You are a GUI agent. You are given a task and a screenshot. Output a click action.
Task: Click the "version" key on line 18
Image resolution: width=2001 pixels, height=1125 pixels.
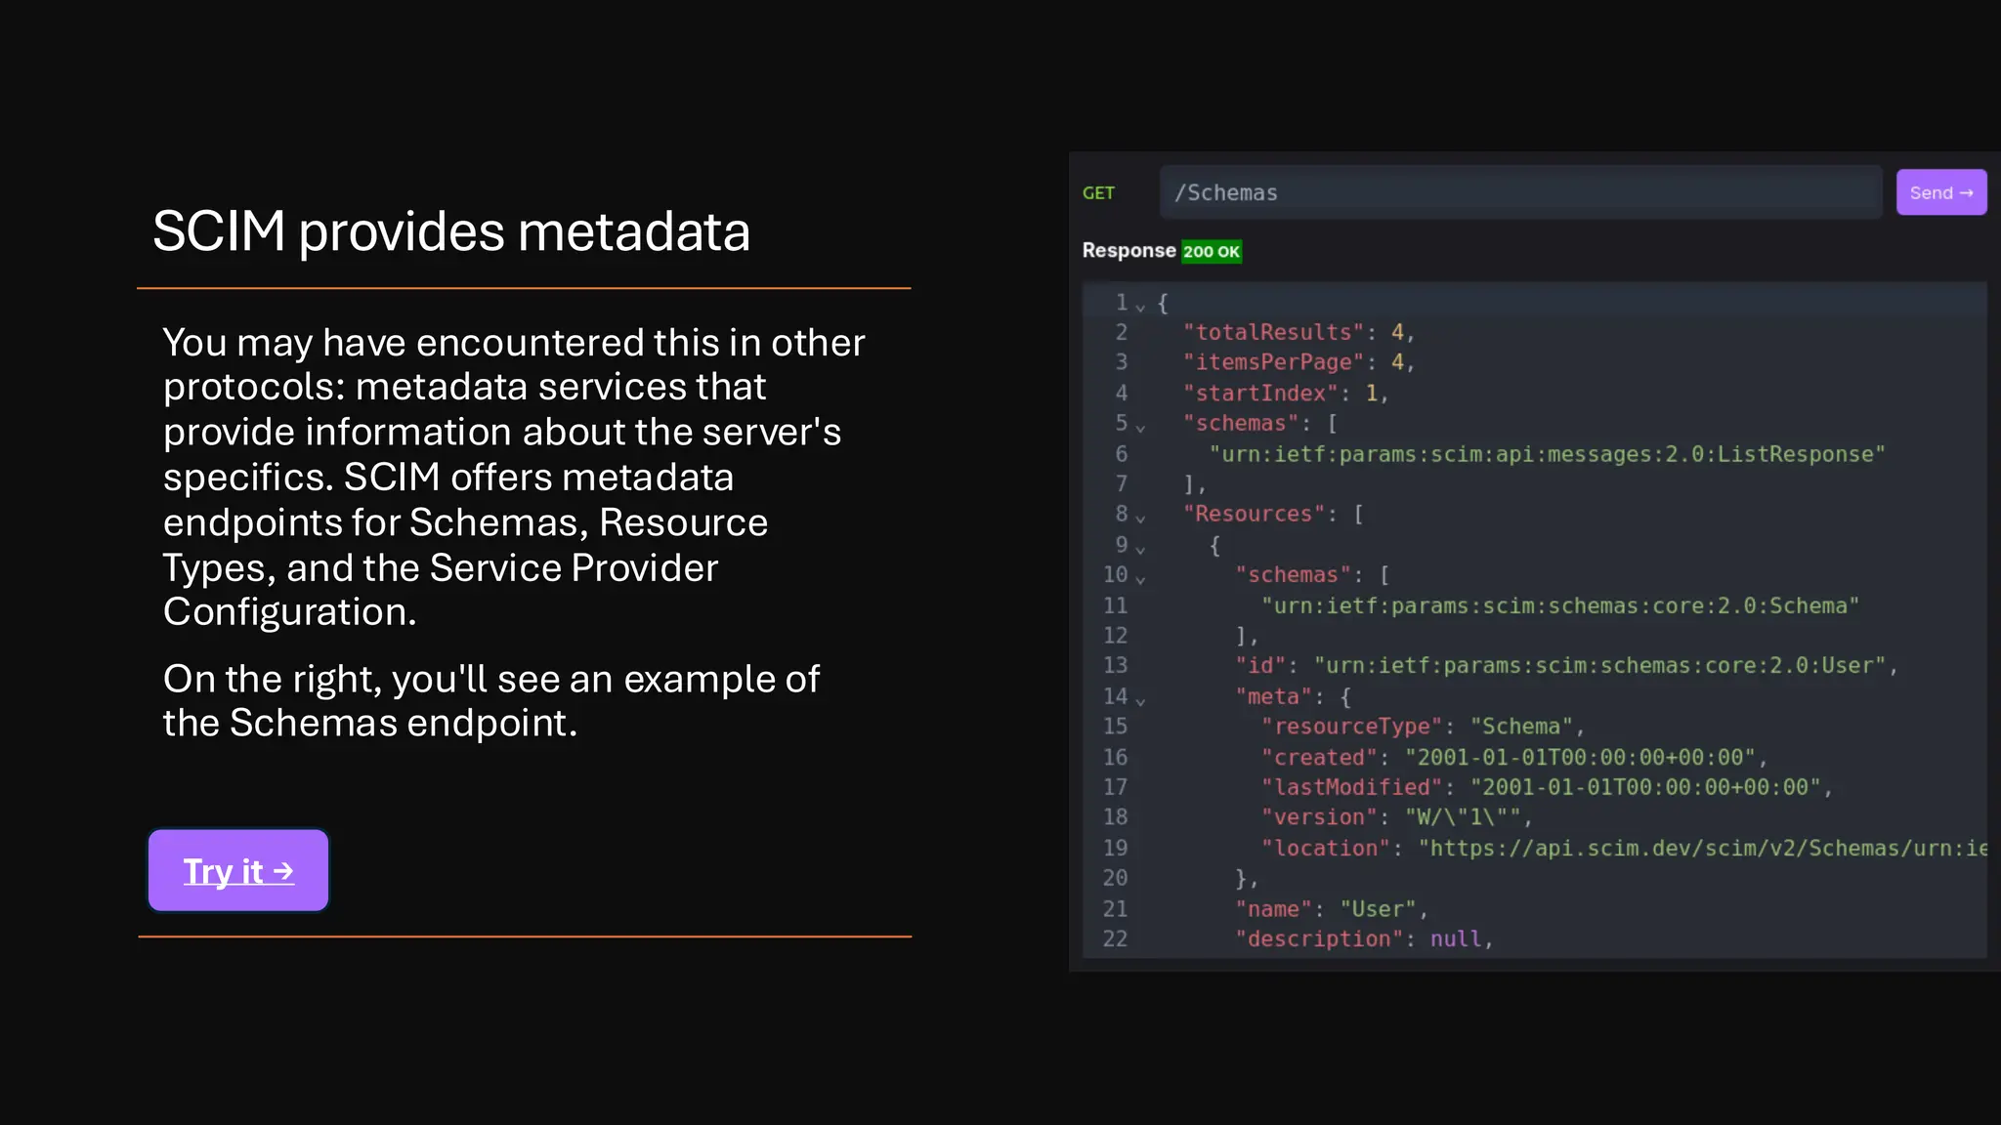click(1319, 817)
